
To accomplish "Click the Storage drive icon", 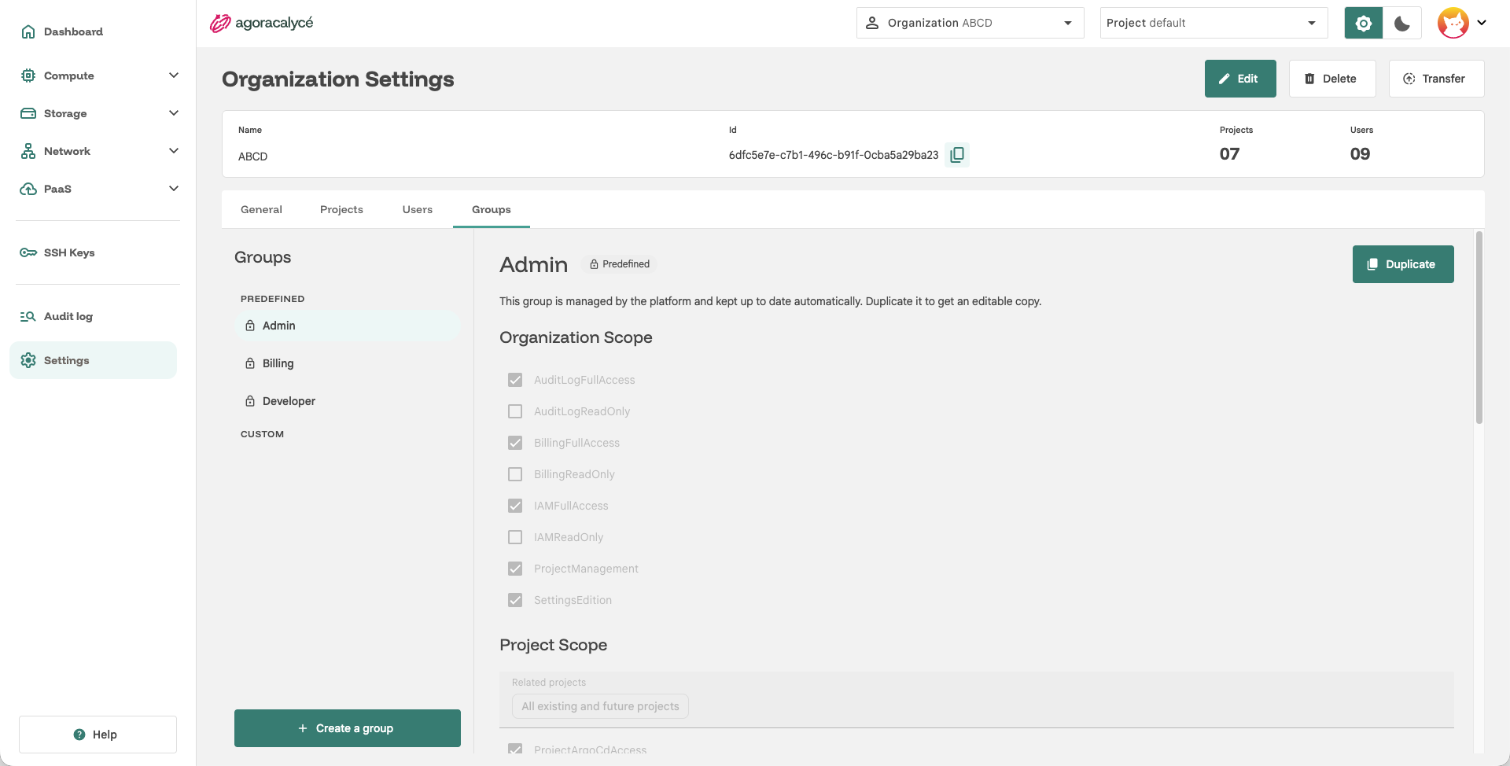I will (28, 113).
